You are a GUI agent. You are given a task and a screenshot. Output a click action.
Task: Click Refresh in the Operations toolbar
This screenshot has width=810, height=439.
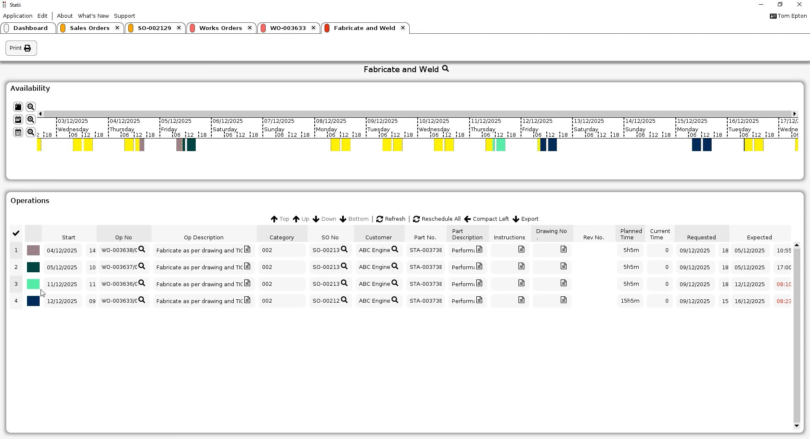(x=391, y=219)
